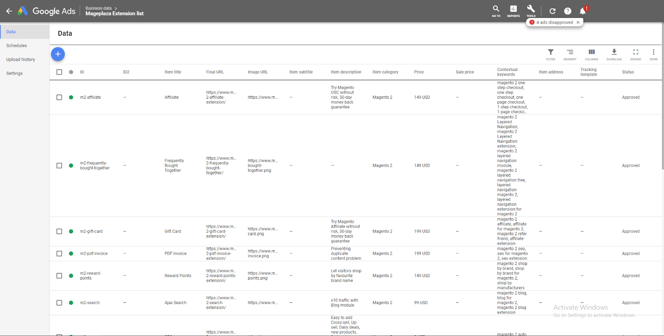The image size is (664, 336).
Task: Click the 'Ajax Search' item title cell
Action: (x=176, y=303)
